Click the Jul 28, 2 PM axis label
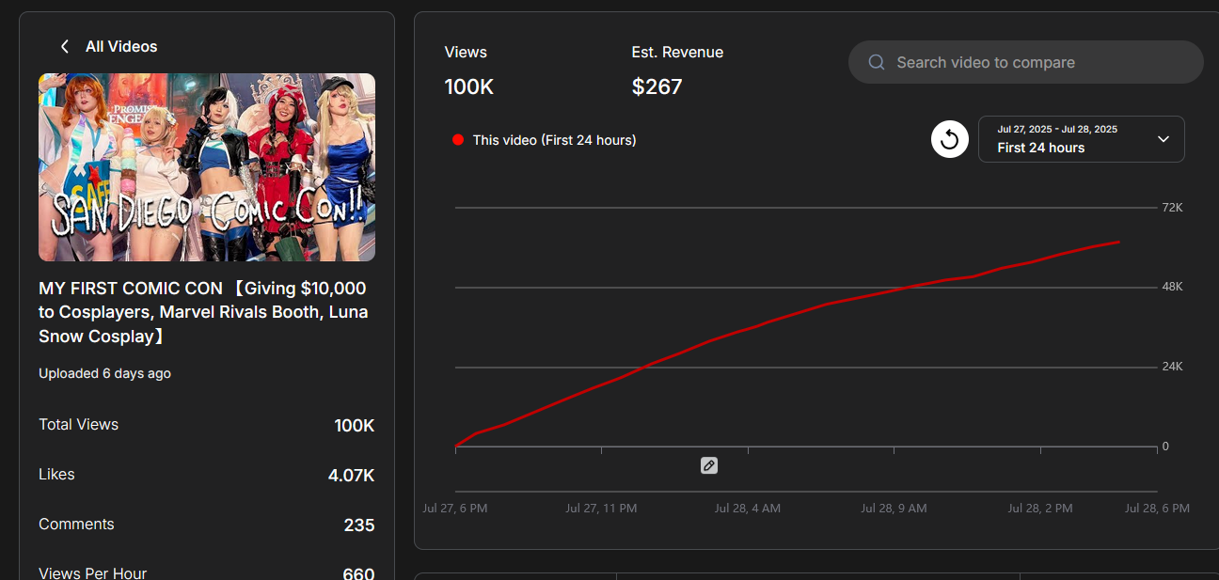 1040,508
